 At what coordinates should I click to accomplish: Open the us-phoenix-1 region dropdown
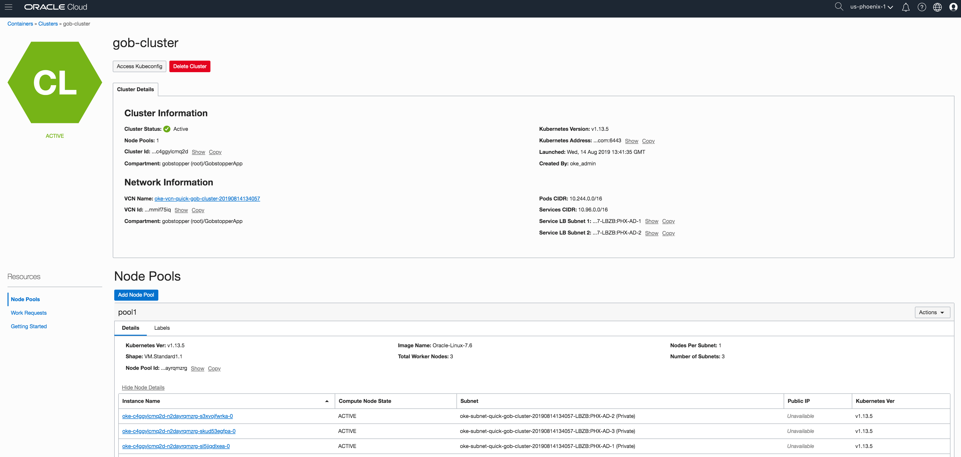tap(871, 7)
